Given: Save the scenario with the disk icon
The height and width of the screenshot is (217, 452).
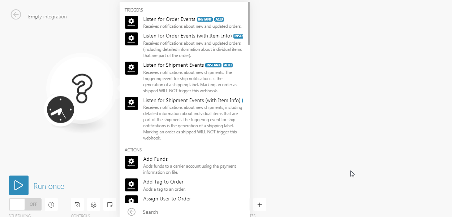Looking at the screenshot, I should point(77,204).
